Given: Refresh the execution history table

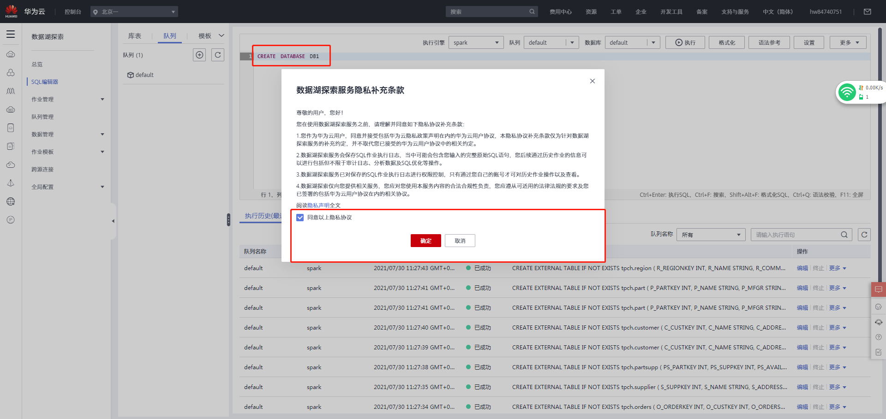Looking at the screenshot, I should [864, 235].
